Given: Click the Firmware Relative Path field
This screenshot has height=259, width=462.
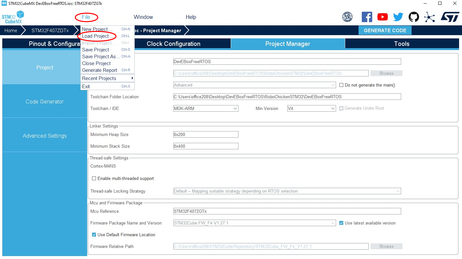Looking at the screenshot, I should coord(271,246).
